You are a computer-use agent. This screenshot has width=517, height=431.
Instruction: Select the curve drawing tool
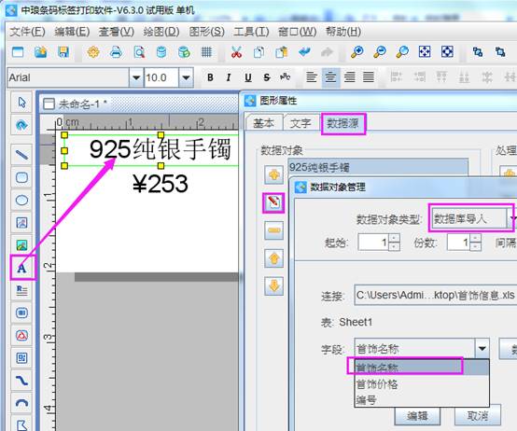(x=21, y=381)
